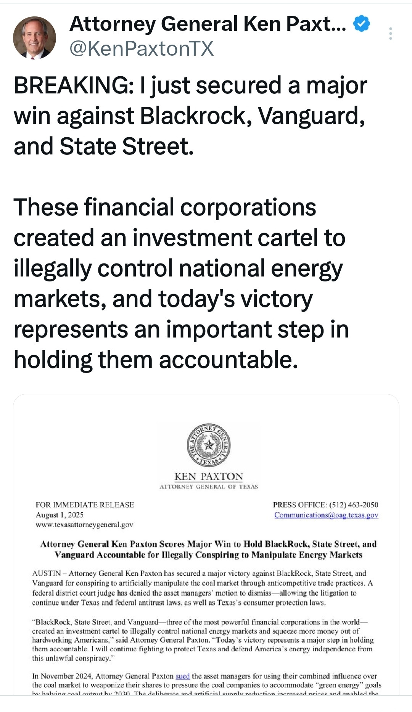
Task: Click the August 1, 2025 release date
Action: click(60, 515)
